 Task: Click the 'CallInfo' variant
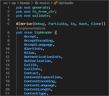coord(32,69)
